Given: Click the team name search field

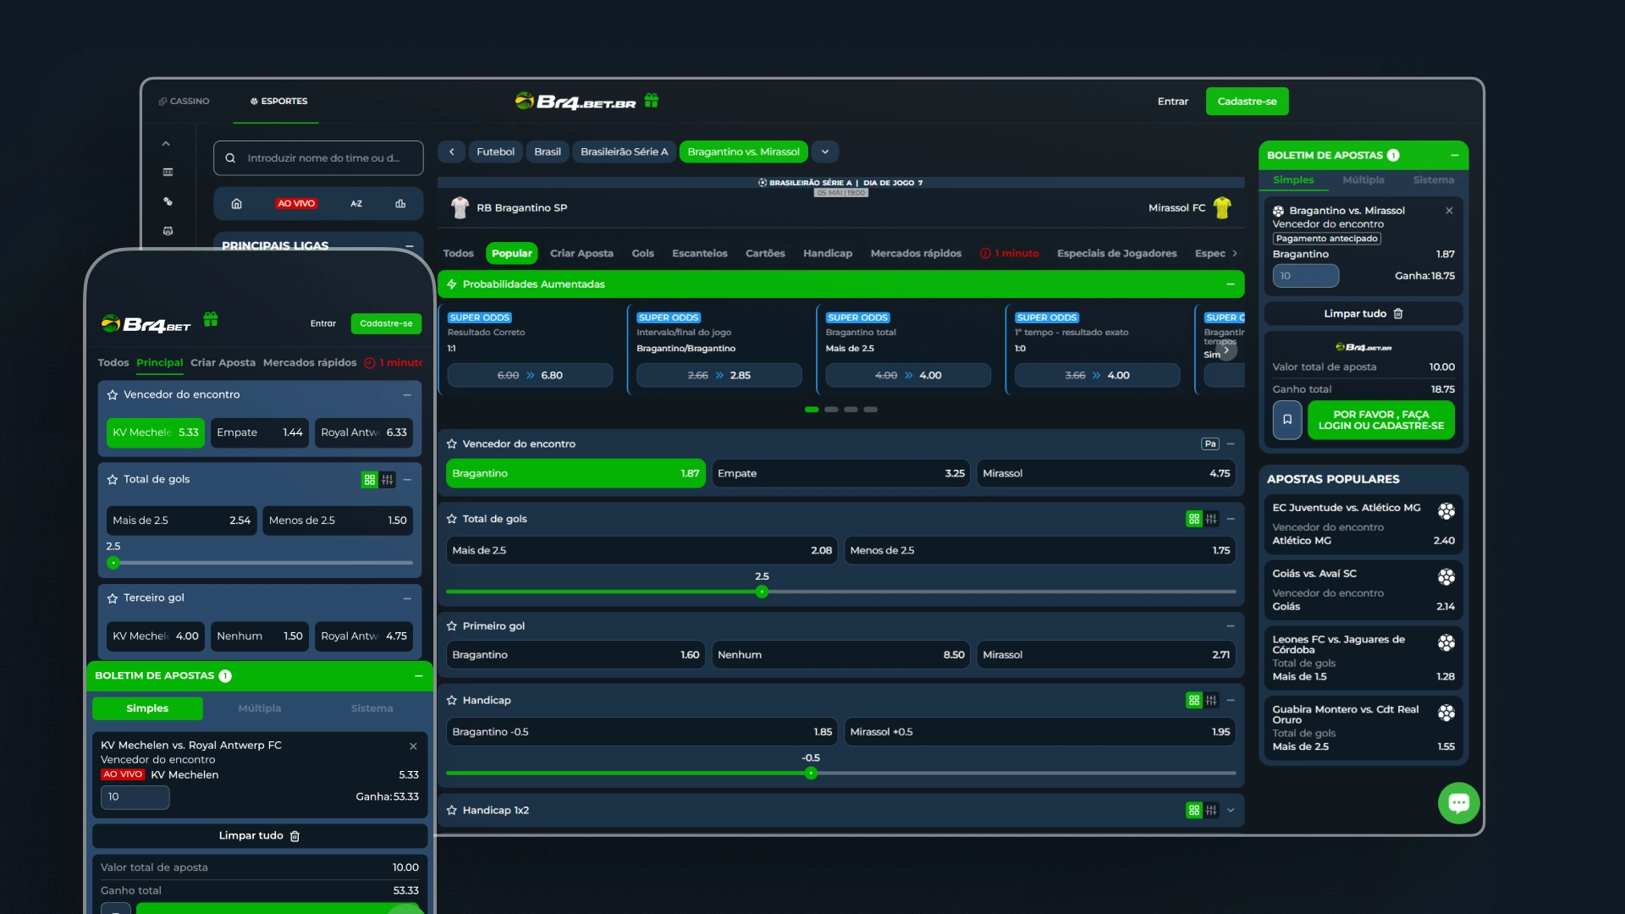Looking at the screenshot, I should coord(318,158).
